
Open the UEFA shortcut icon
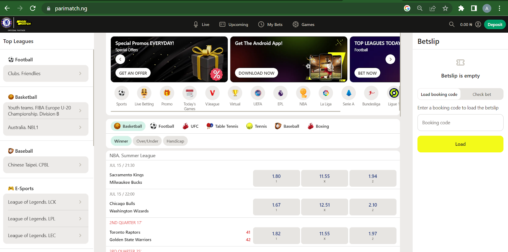coord(258,93)
